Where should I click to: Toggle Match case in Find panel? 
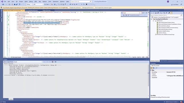(x=124, y=15)
